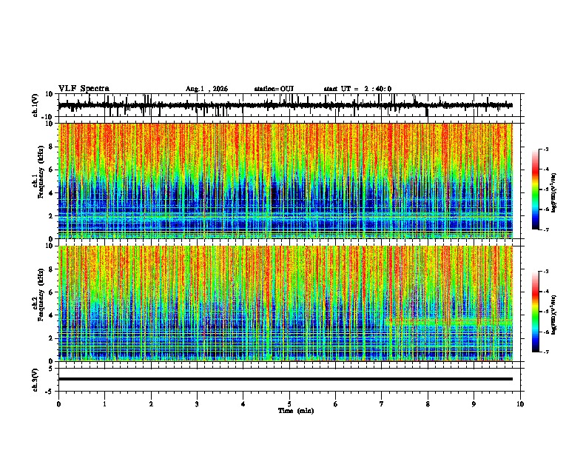586x453 pixels.
Task: Select the date text "Aug.1 , 2026"
Action: point(206,89)
